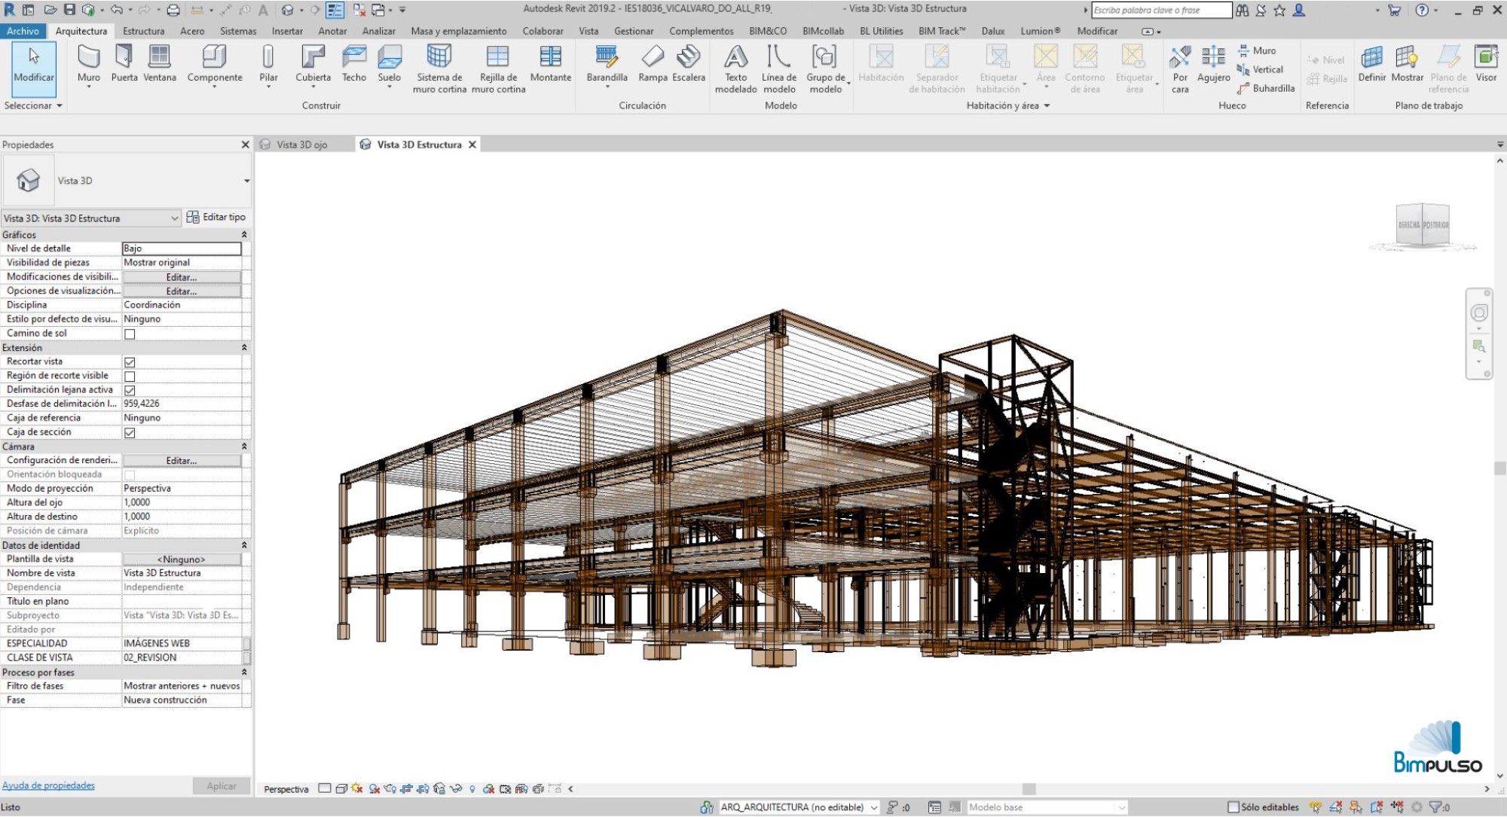Screen dimensions: 1507x817
Task: Check the Sólo editables option
Action: [1233, 807]
